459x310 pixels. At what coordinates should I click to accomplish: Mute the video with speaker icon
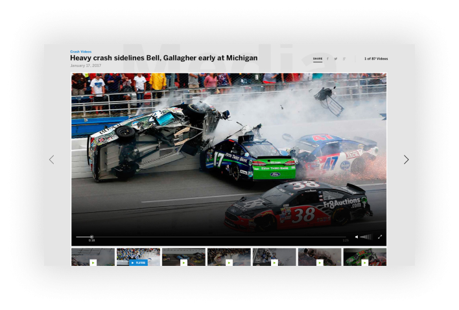(357, 237)
